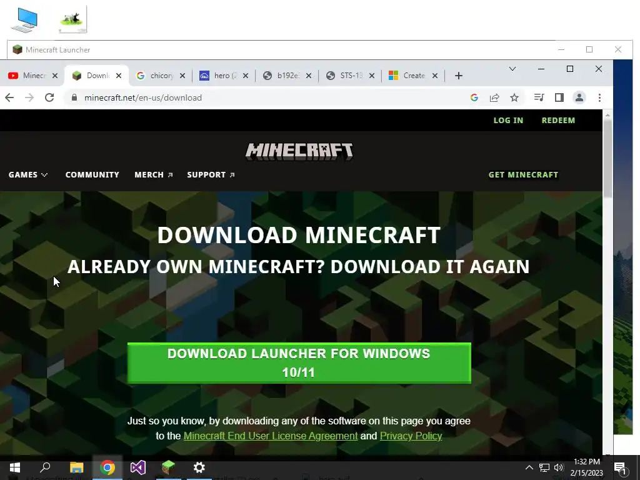Click Download Launcher for Windows 10/11
640x480 pixels.
pyautogui.click(x=299, y=363)
